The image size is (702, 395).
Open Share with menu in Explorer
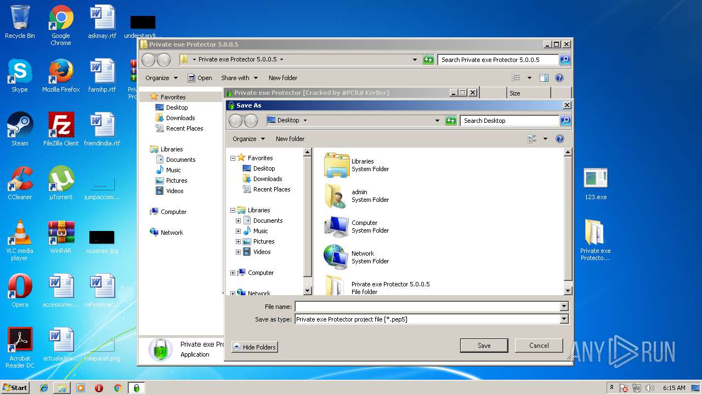239,78
